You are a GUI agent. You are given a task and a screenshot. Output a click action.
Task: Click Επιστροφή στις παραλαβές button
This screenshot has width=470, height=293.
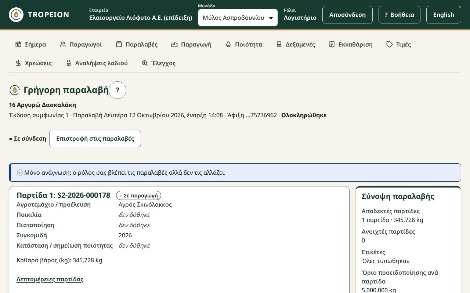pyautogui.click(x=95, y=138)
